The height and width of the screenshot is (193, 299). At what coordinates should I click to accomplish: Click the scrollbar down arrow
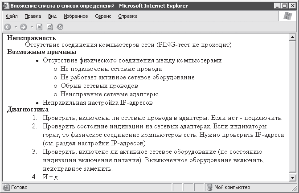click(292, 177)
